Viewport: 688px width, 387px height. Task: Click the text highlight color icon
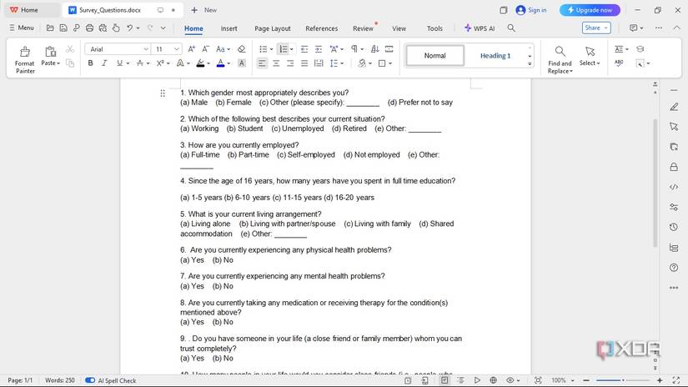pos(200,63)
